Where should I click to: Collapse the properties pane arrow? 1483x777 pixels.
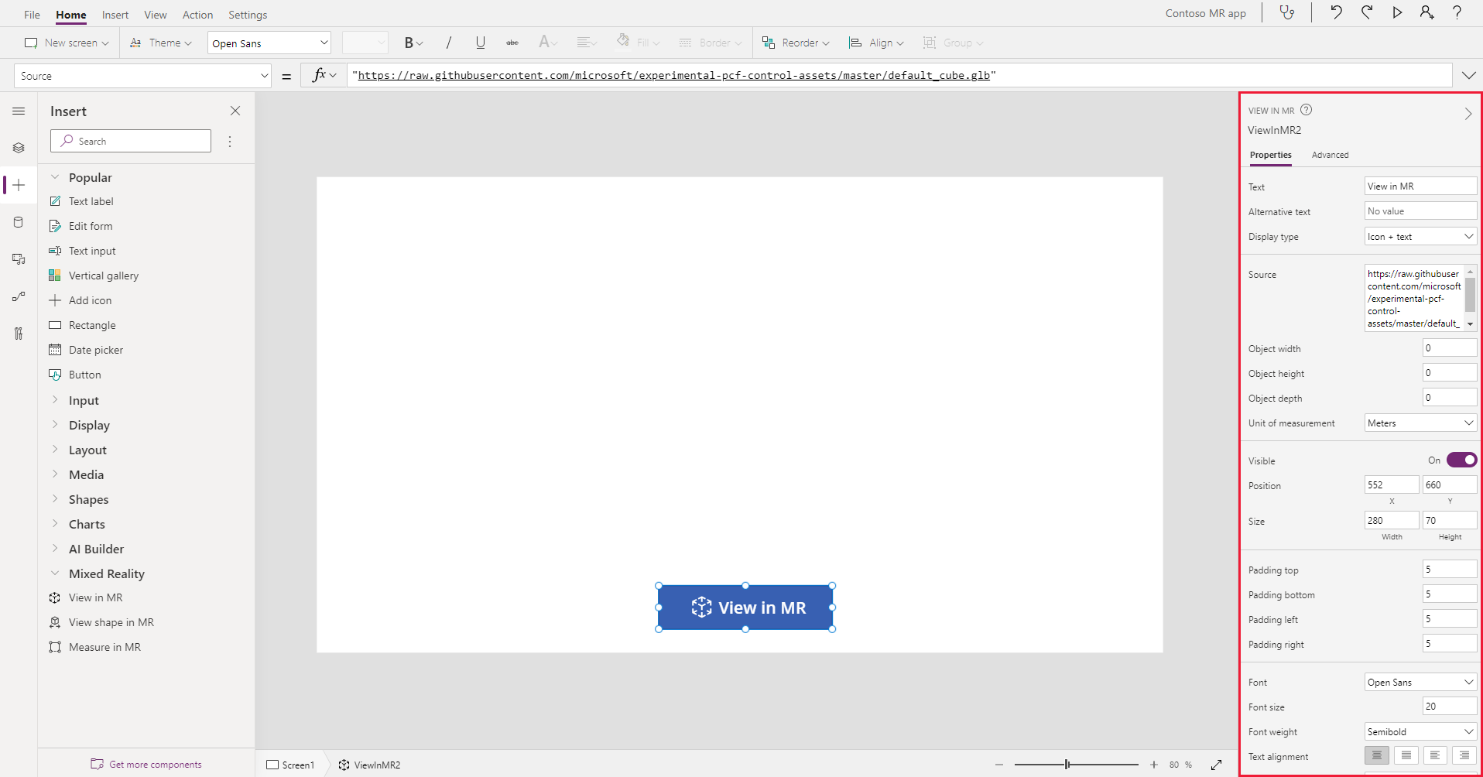[x=1468, y=115]
